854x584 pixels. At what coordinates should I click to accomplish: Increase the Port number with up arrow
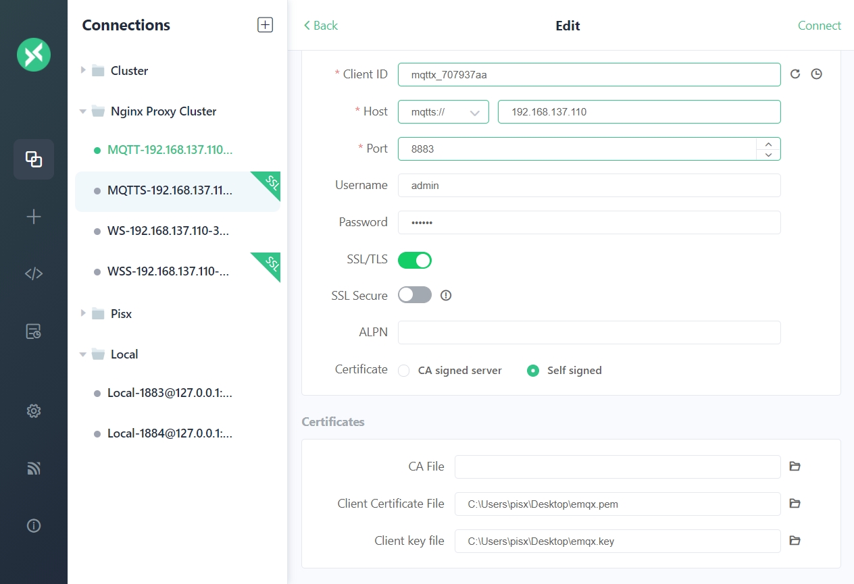[768, 144]
